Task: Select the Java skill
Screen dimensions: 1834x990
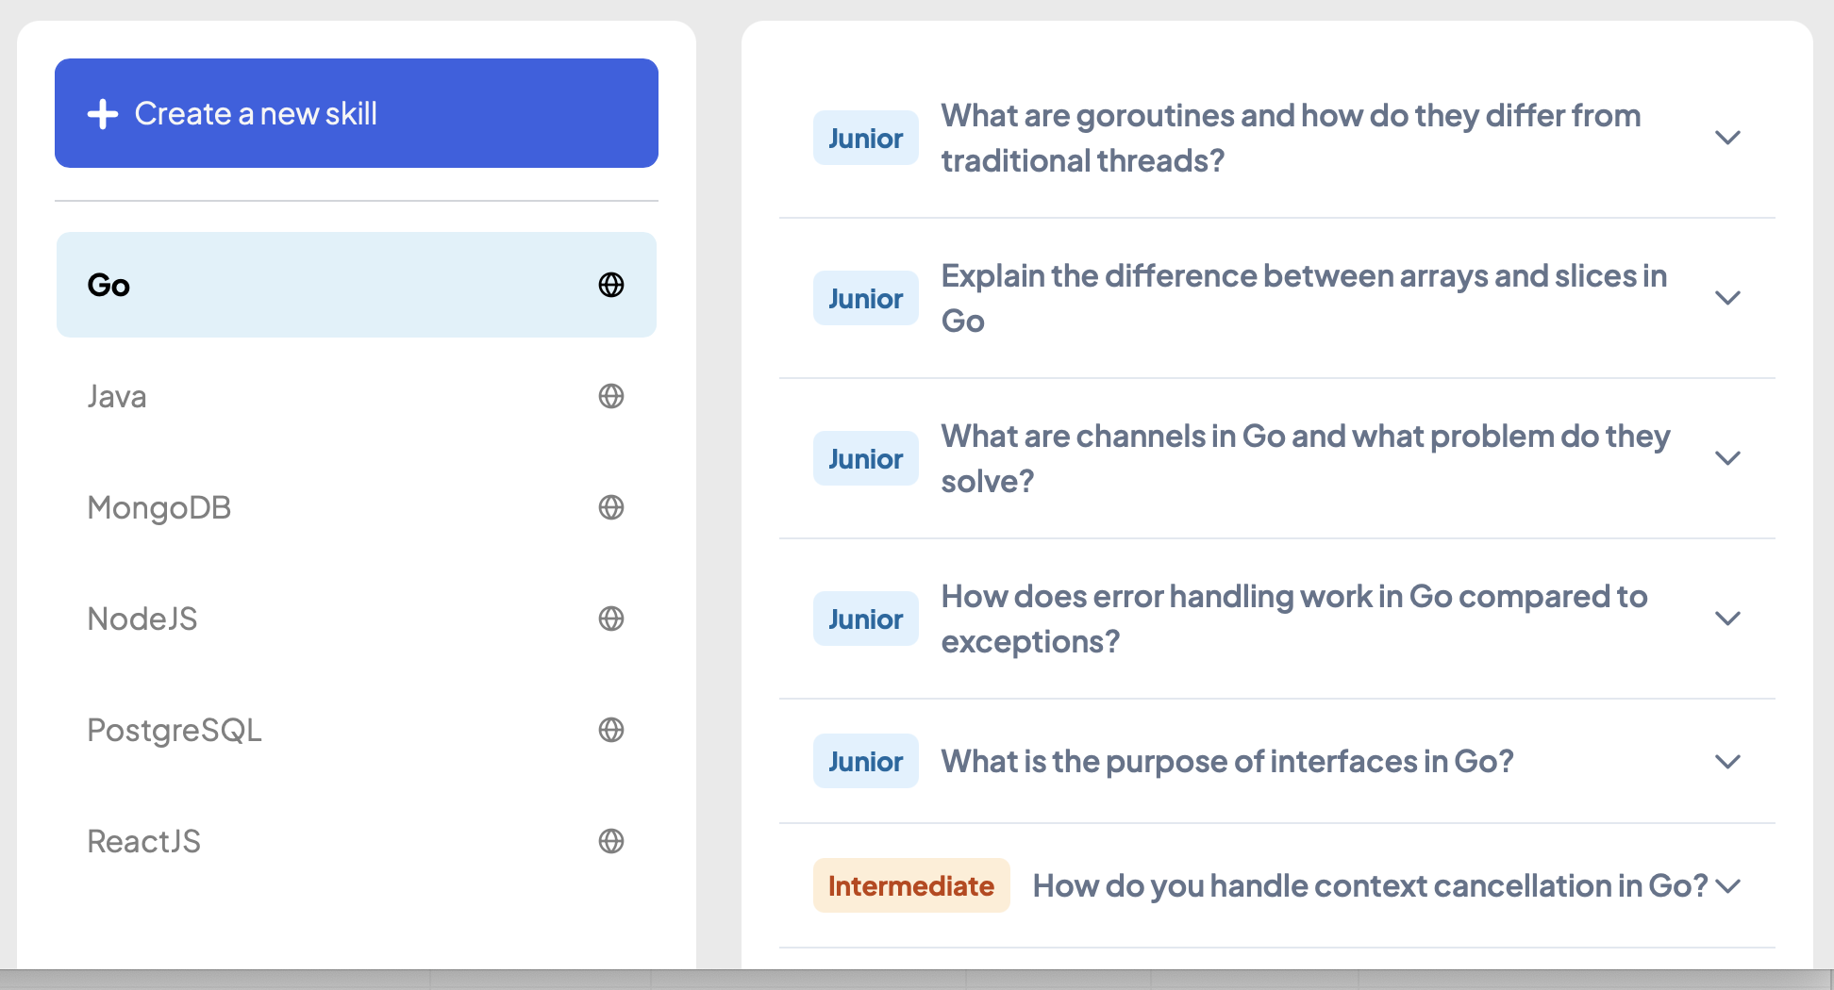Action: pos(357,396)
